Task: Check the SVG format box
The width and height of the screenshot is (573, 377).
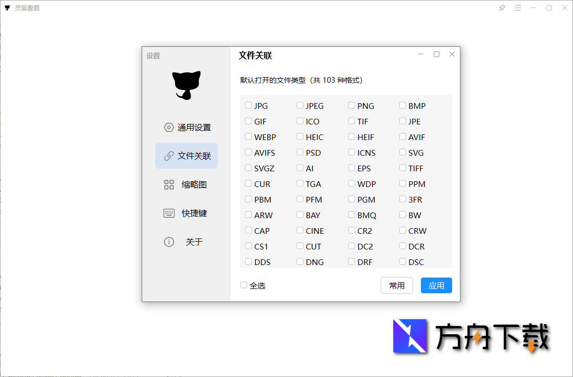Action: 403,152
